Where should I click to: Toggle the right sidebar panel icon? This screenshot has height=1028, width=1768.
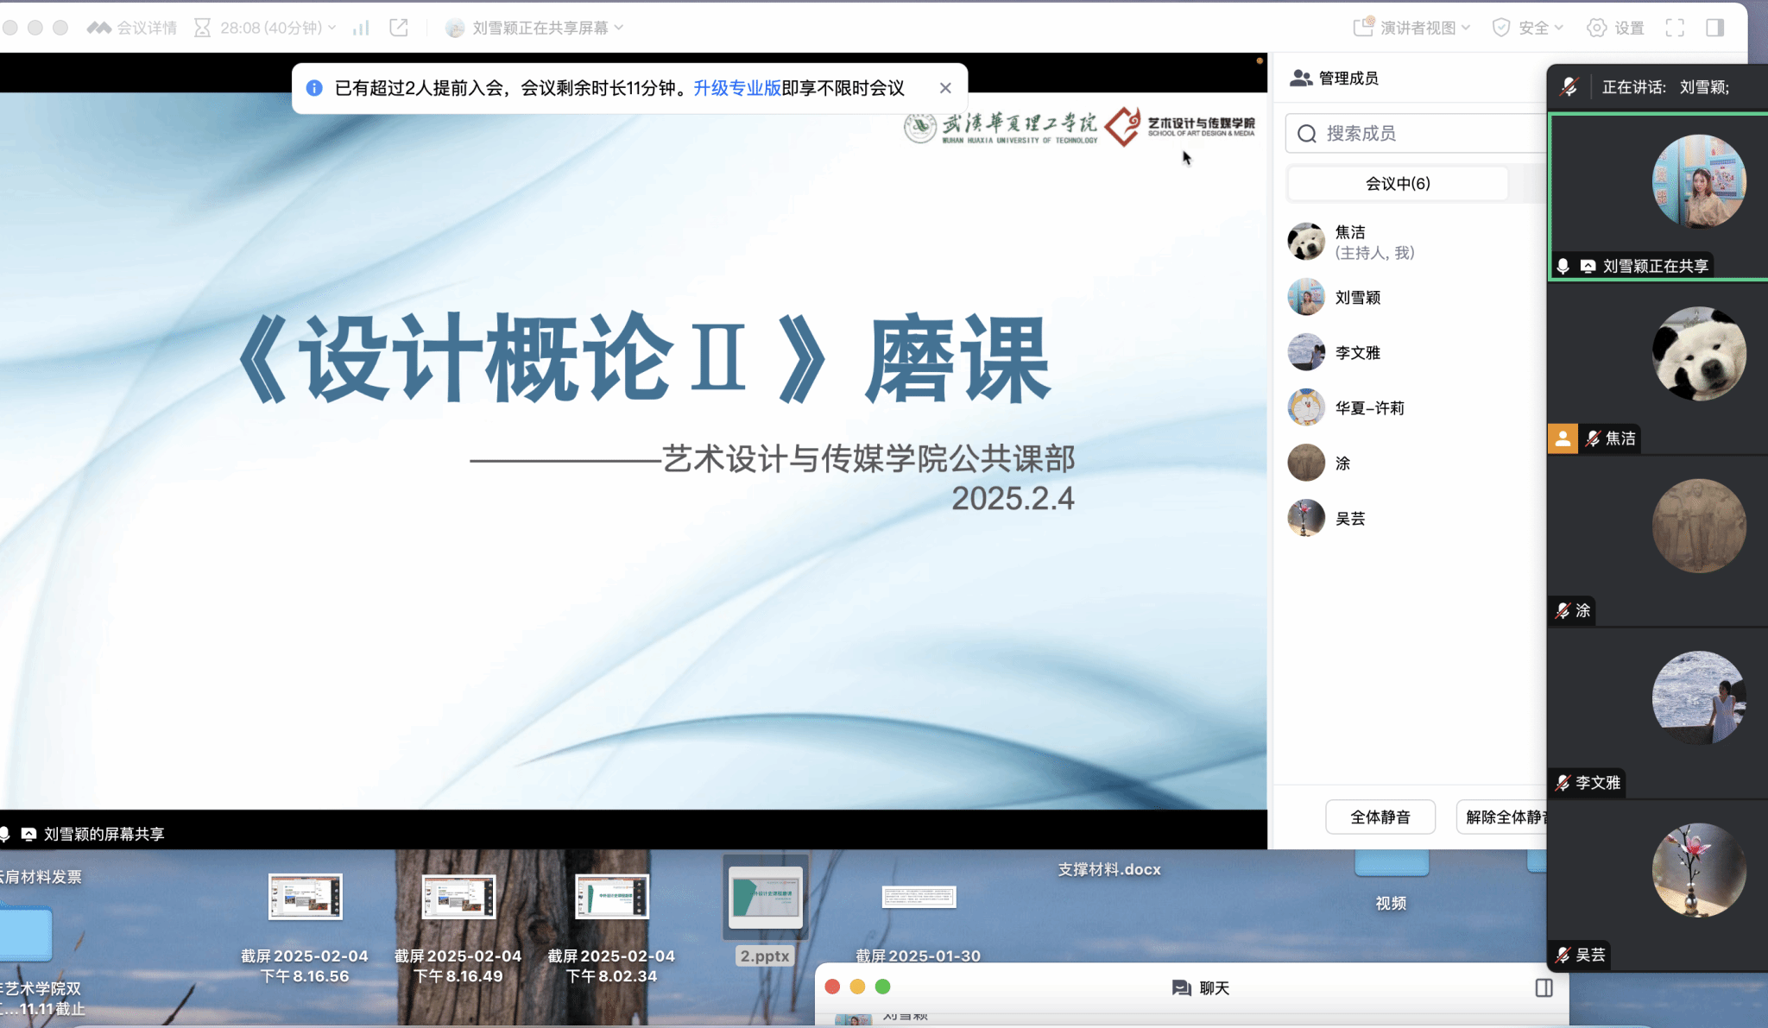(x=1715, y=28)
